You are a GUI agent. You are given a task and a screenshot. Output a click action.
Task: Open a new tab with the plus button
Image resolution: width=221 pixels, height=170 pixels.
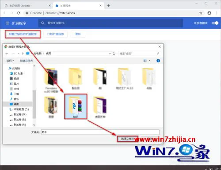[x=109, y=6]
